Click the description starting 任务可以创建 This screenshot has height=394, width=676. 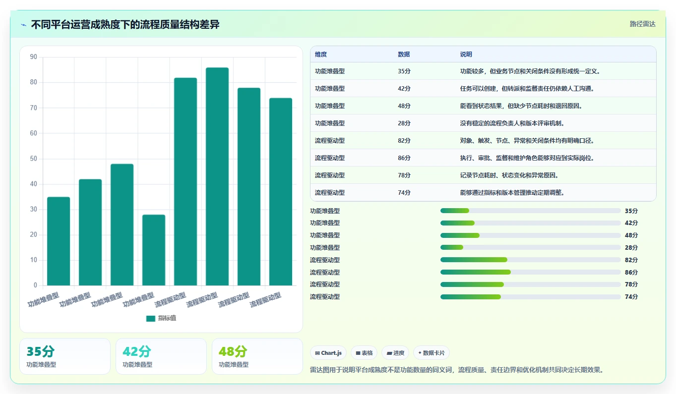point(527,89)
